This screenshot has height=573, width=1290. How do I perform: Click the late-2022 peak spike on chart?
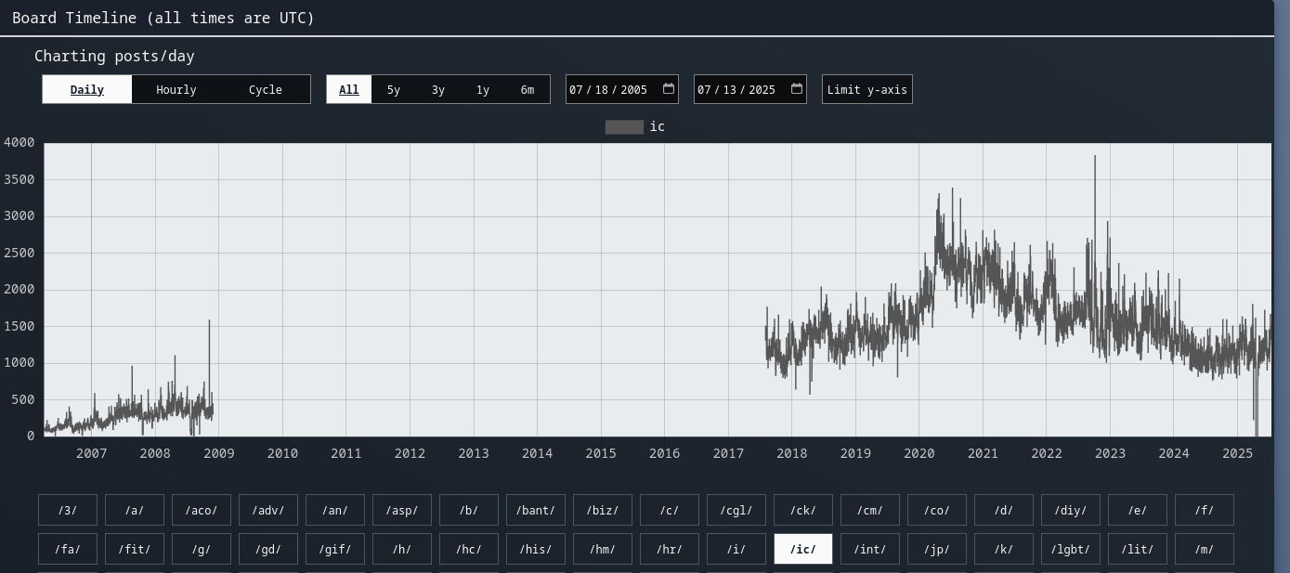1095,158
